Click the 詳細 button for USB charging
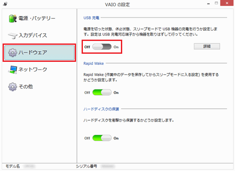 [x=207, y=46]
